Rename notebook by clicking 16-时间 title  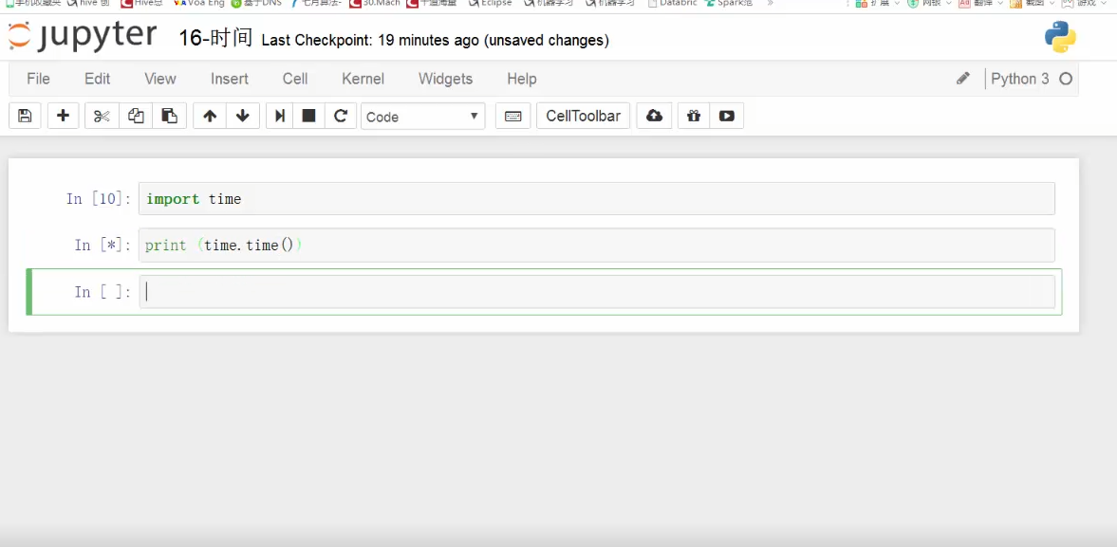click(215, 39)
